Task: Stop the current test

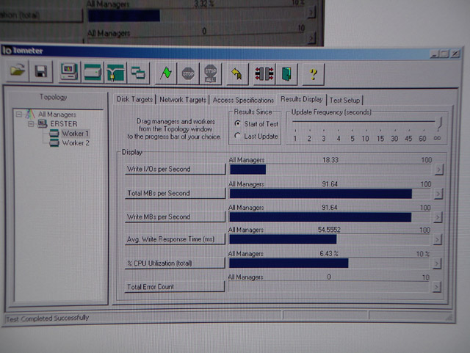Action: 188,73
